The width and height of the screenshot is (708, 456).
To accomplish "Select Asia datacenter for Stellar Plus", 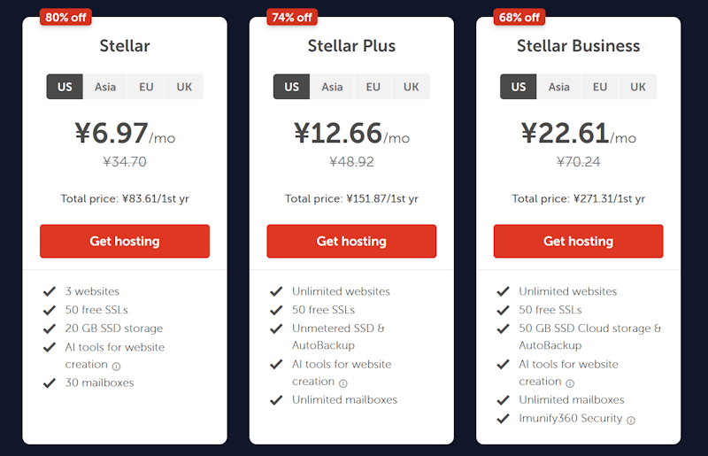I will click(x=332, y=87).
